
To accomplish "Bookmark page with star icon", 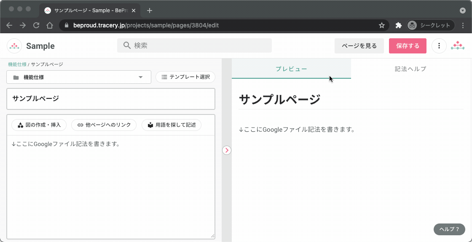I will (382, 26).
